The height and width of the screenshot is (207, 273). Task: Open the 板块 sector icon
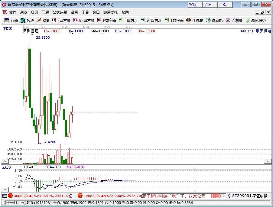23,20
